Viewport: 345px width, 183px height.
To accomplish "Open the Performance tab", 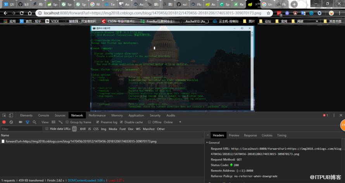I will click(x=97, y=115).
